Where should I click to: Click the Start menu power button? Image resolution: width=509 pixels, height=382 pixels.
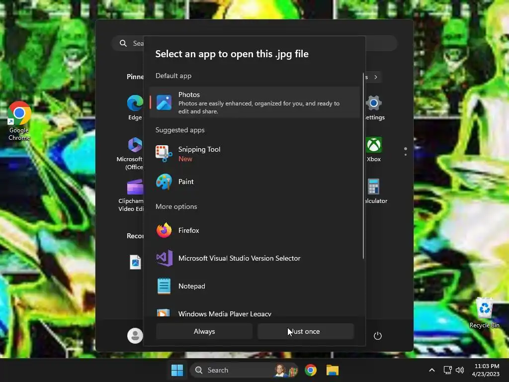378,336
